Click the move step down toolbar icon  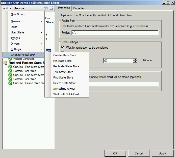coord(52,8)
